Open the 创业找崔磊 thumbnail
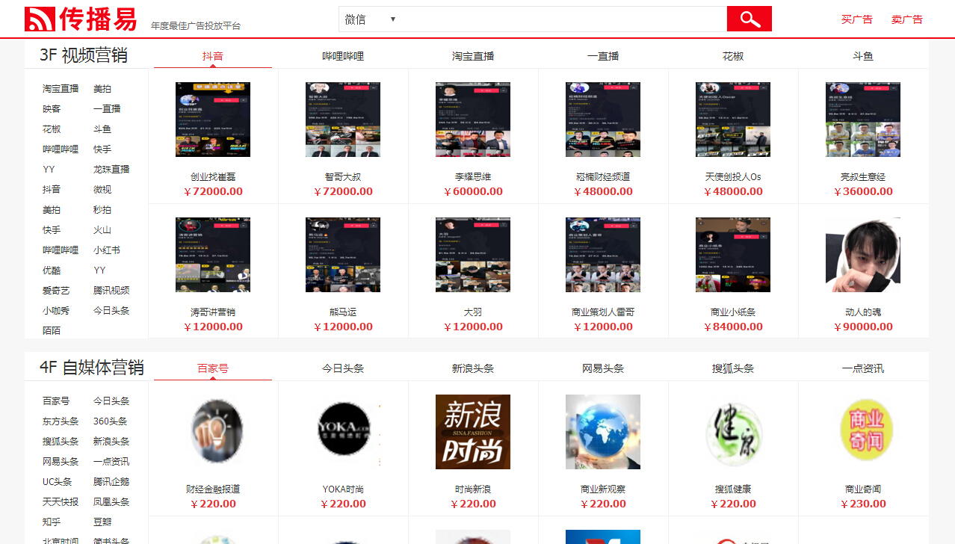This screenshot has width=955, height=544. (x=213, y=120)
